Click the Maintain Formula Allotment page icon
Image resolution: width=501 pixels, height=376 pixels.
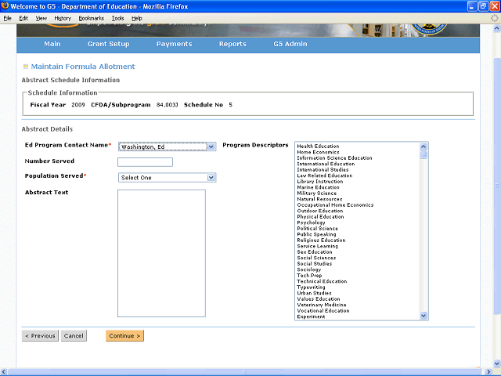click(26, 67)
